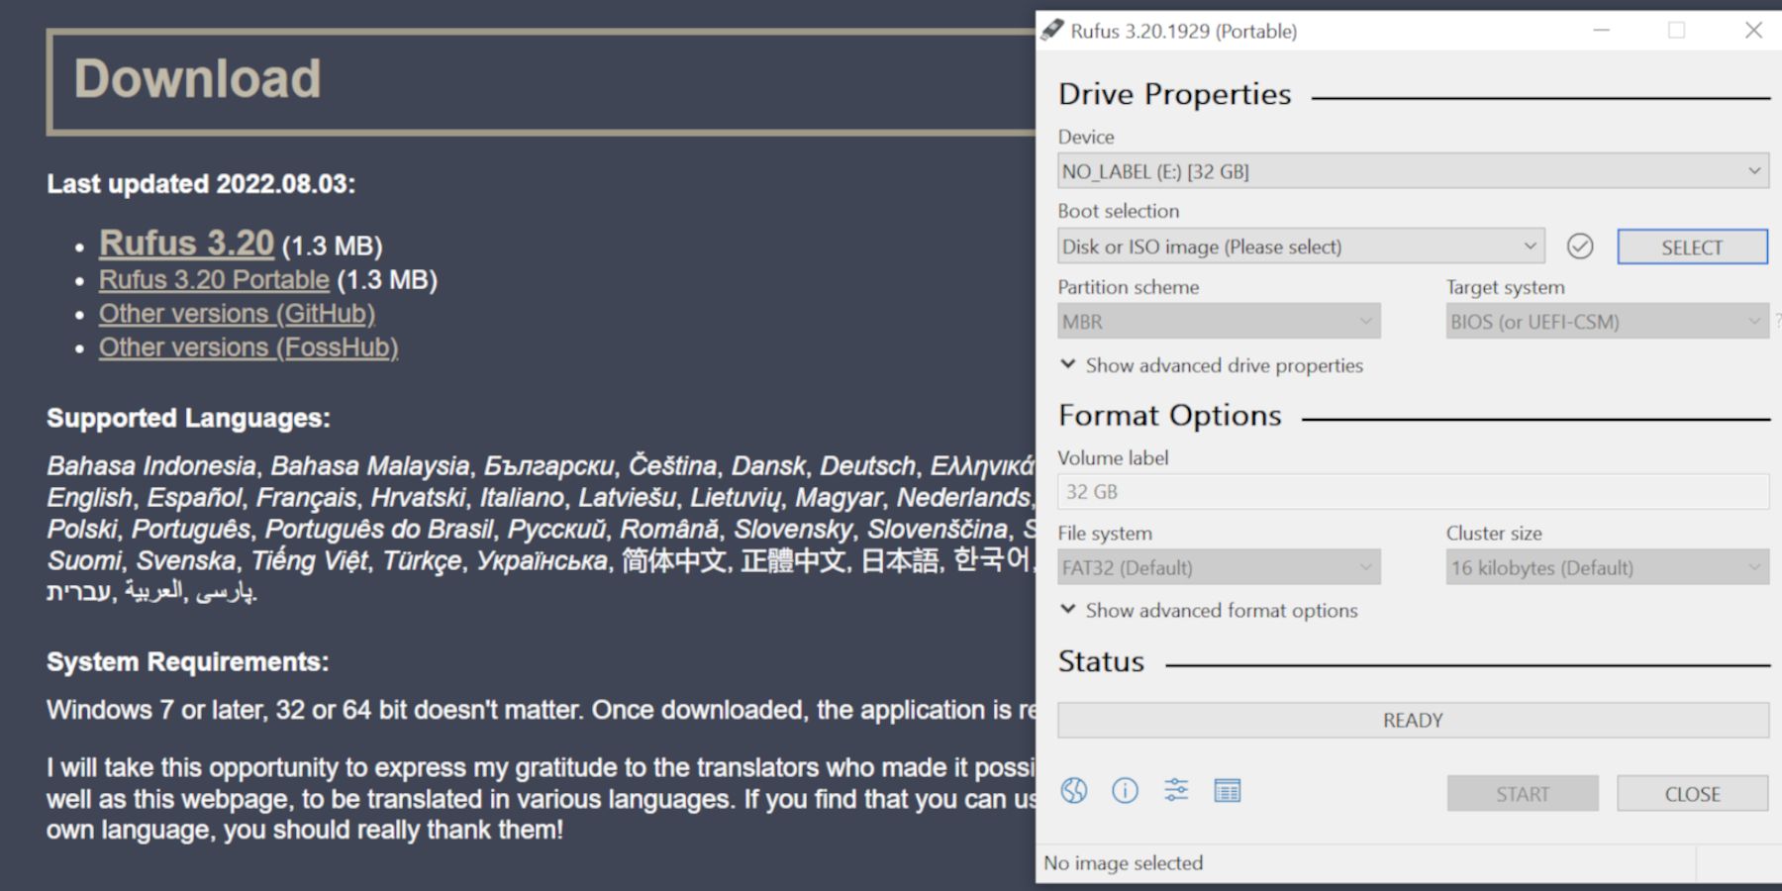Viewport: 1782px width, 891px height.
Task: Expand Show advanced format options
Action: (x=1209, y=611)
